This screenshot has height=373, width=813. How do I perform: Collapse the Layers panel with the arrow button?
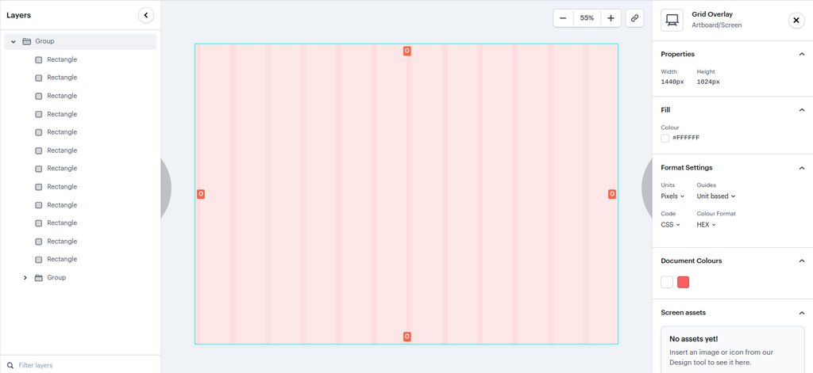(146, 16)
